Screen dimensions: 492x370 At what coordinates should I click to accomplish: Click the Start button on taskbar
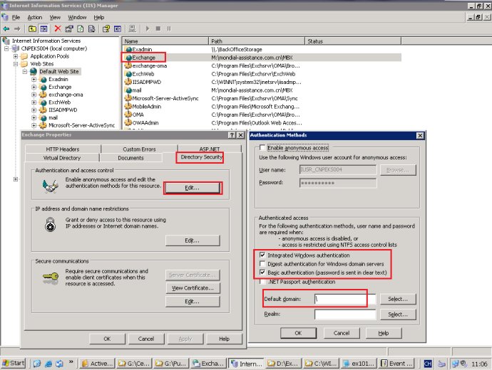(x=13, y=363)
